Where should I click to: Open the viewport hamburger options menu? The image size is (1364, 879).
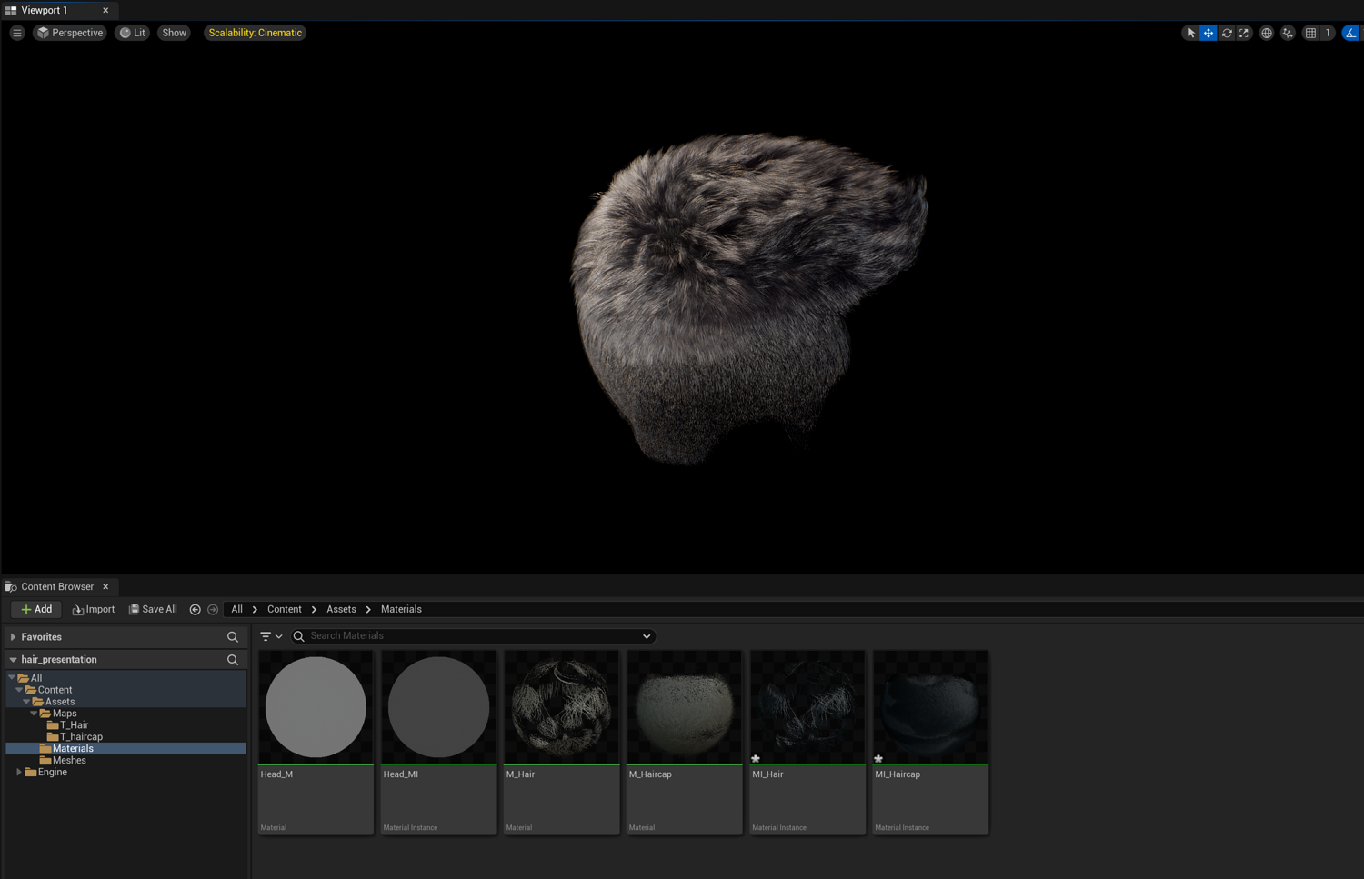(x=16, y=33)
